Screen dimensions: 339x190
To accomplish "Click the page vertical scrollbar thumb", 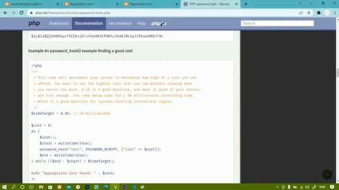I will tap(337, 72).
